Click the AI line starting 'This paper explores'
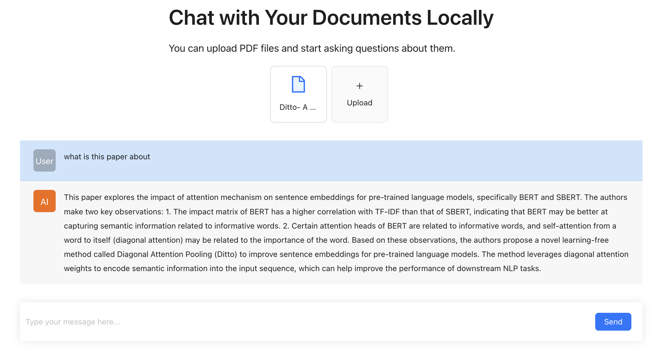Viewport: 657px width, 362px height. pos(345,197)
